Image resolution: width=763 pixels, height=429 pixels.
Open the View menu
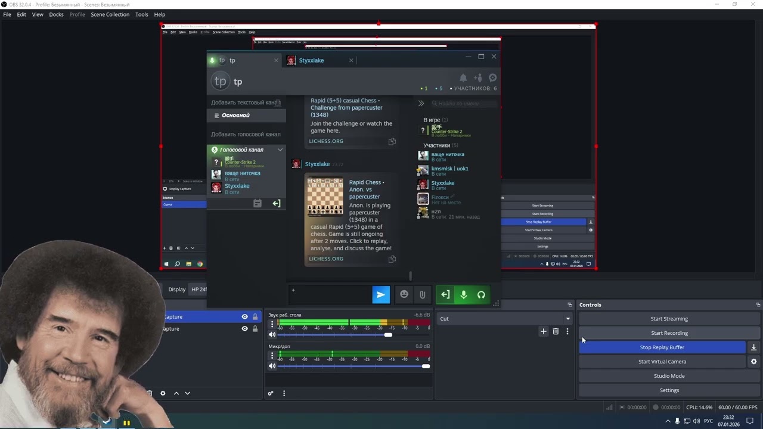[x=38, y=14]
